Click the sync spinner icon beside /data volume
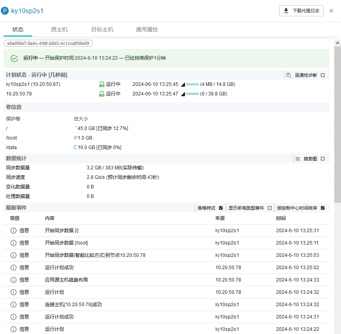 click(x=74, y=147)
